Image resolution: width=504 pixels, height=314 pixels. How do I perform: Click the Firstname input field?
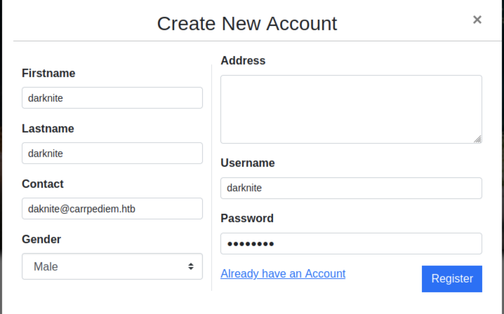pos(112,98)
